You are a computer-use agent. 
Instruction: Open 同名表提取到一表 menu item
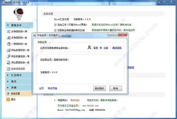click(20, 50)
